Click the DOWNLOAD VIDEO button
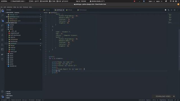 163,97
